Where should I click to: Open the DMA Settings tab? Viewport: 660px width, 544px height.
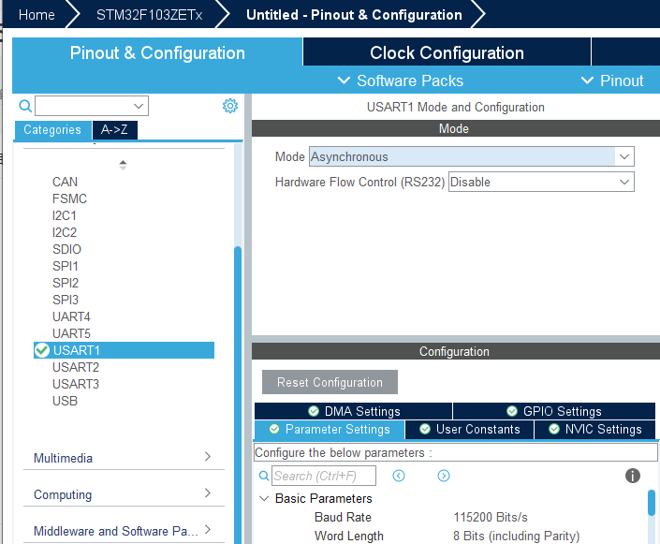coord(353,411)
